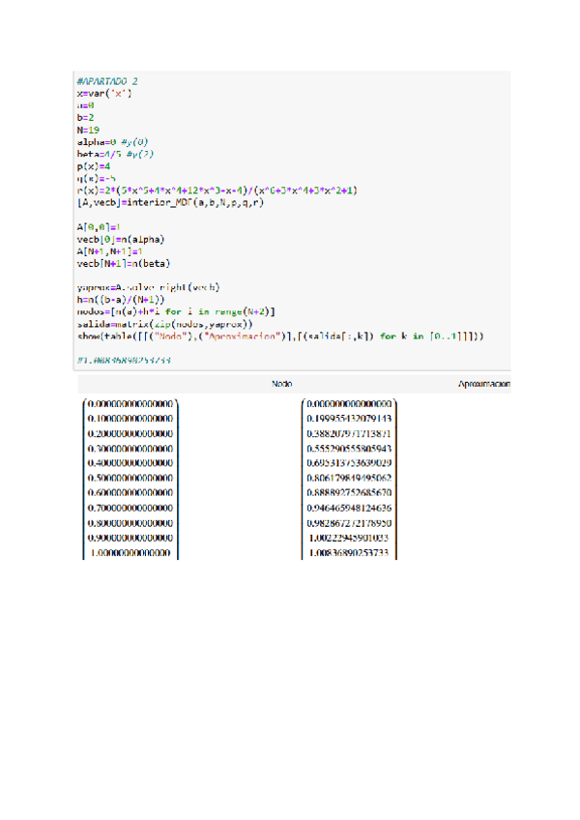Click the beta=4/5 code line
580x820 pixels.
[x=115, y=153]
